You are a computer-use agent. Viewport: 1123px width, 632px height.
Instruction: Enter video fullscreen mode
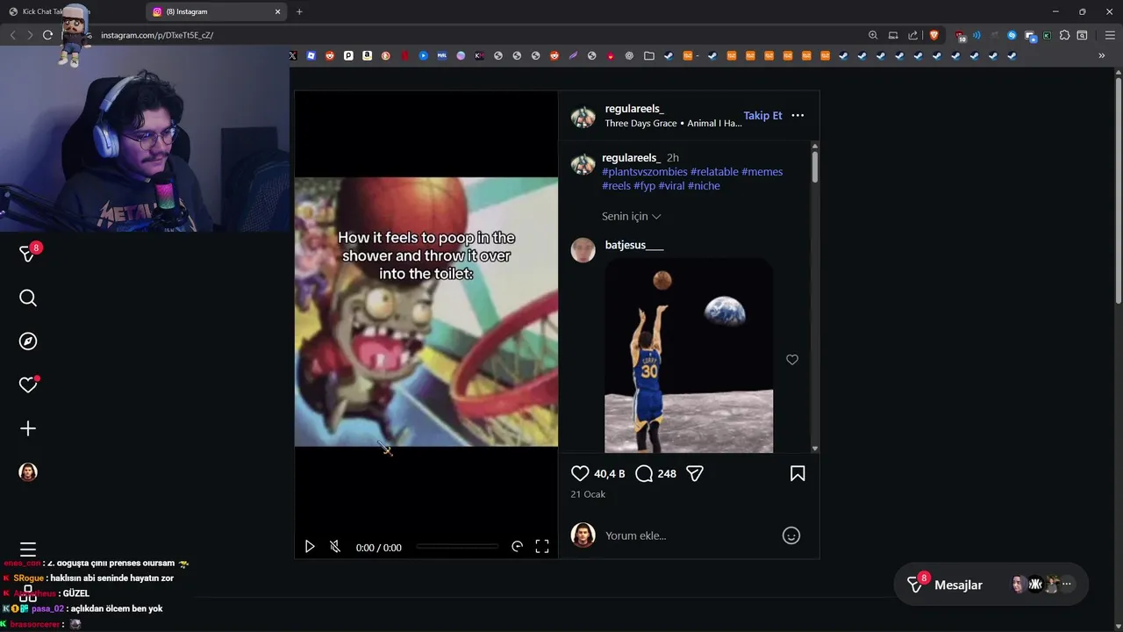[542, 547]
